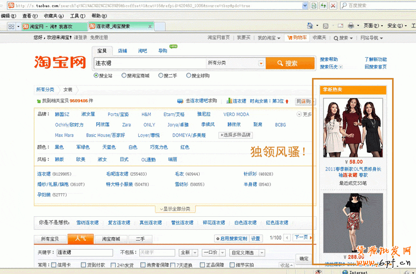Click the browser refresh icon
This screenshot has height=274, width=416.
tap(323, 5)
